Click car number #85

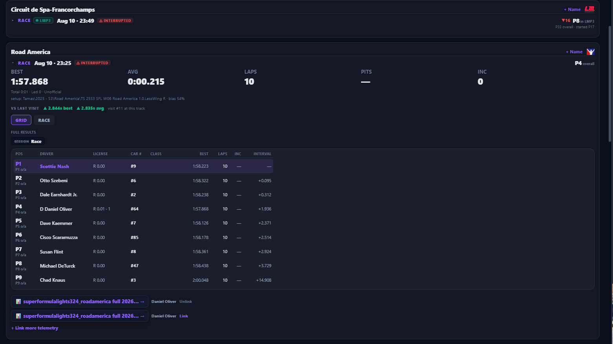point(135,237)
